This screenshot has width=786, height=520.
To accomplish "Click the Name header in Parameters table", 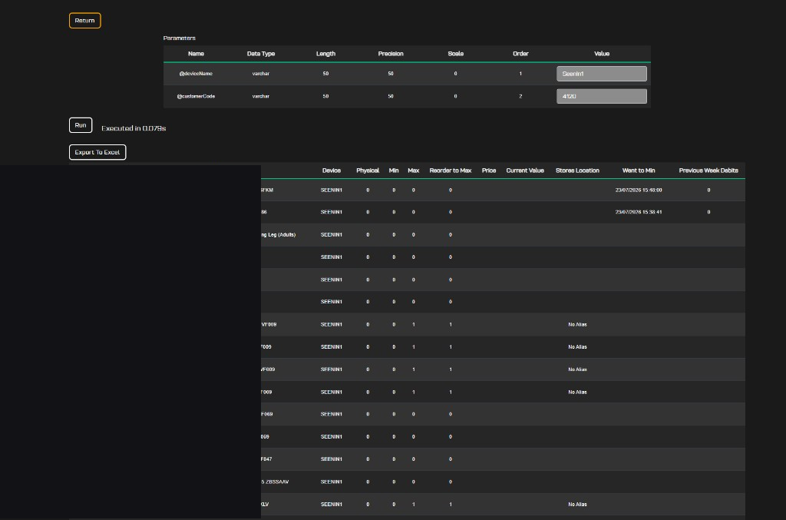I will 196,54.
